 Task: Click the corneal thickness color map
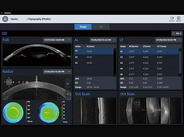pos(13,113)
